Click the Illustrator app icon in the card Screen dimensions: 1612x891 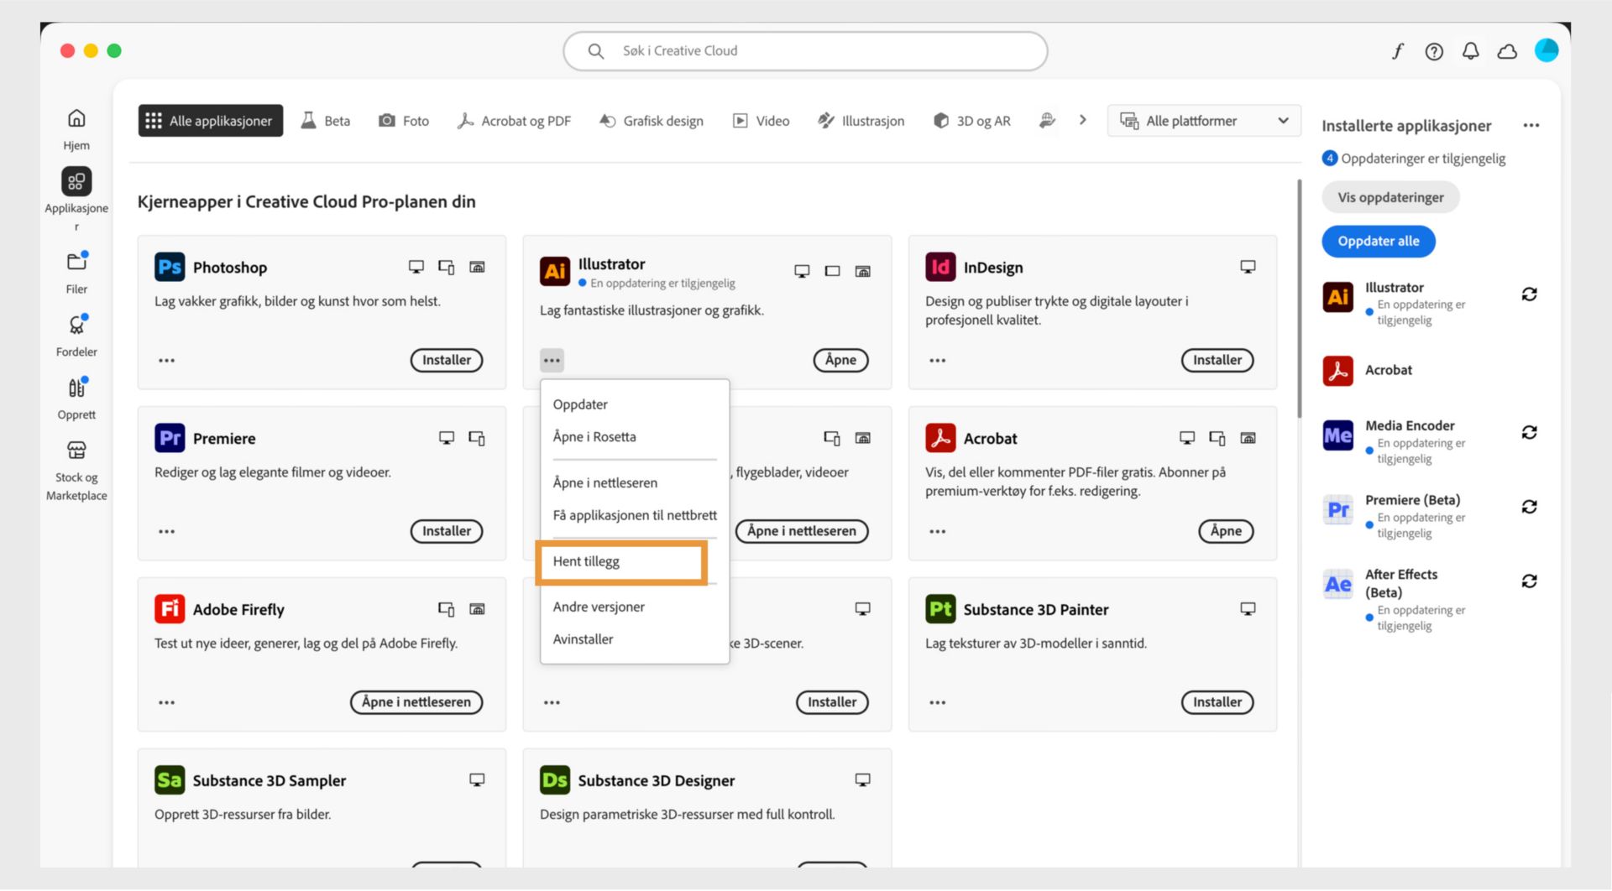(x=555, y=271)
